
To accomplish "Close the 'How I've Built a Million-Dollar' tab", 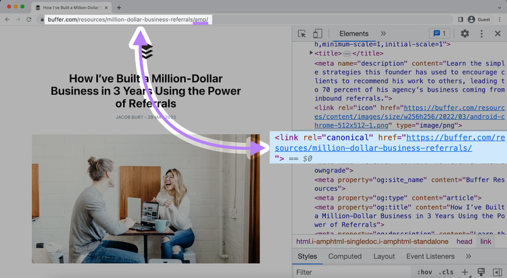I will (106, 7).
